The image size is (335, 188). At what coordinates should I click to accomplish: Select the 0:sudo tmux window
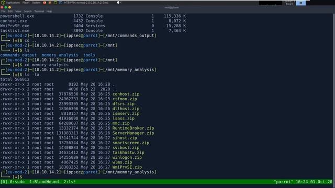point(17,182)
